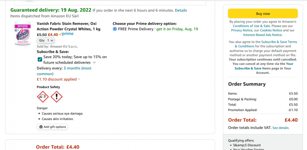Click the 3 months (most common) delivery link
The image size is (307, 150).
(x=77, y=68)
